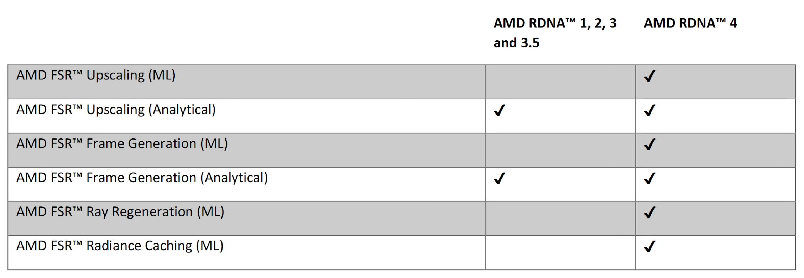
Task: Click empty RDNA 1-3.5 cell for Frame Generation (ML)
Action: 560,150
